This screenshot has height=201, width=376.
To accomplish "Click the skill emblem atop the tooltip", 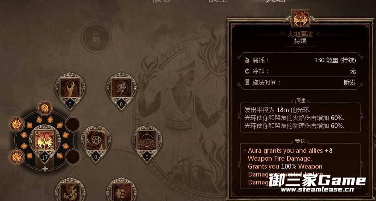I will tap(300, 18).
